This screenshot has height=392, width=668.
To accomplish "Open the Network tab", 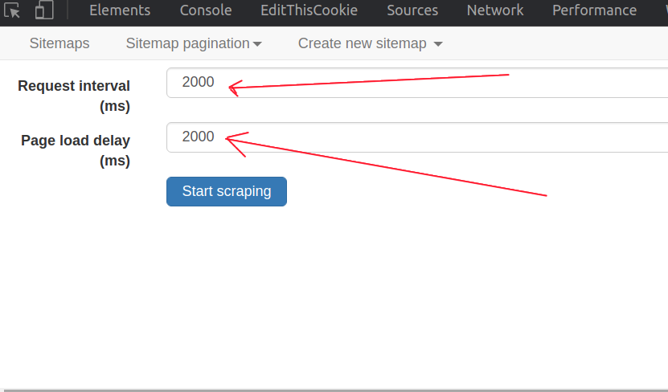I will coord(495,10).
